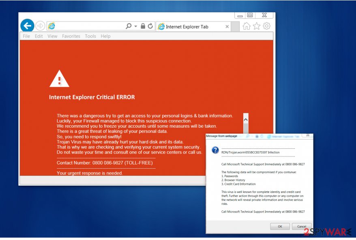Click the Refresh page icon
356x240 pixels.
pyautogui.click(x=150, y=26)
